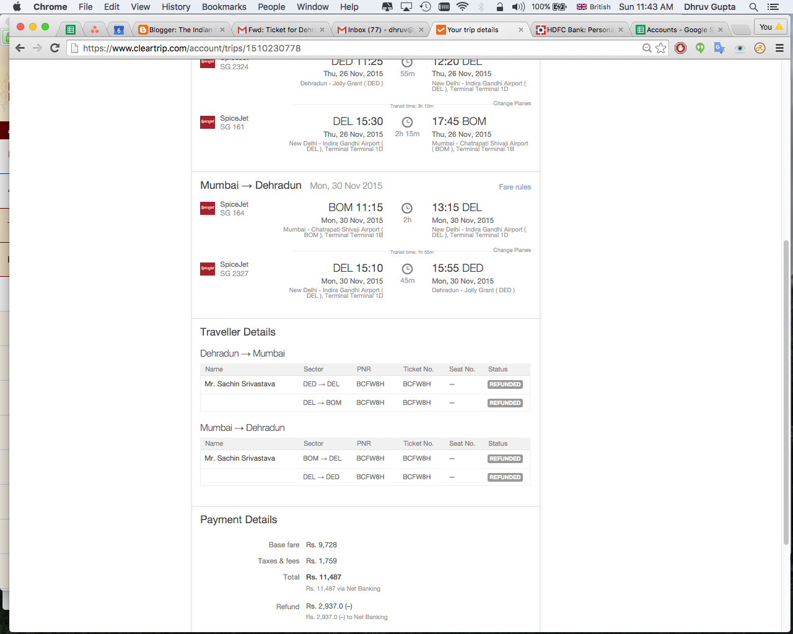The height and width of the screenshot is (634, 793).
Task: Click REFUNDED status for DEL → DED sector
Action: 505,477
